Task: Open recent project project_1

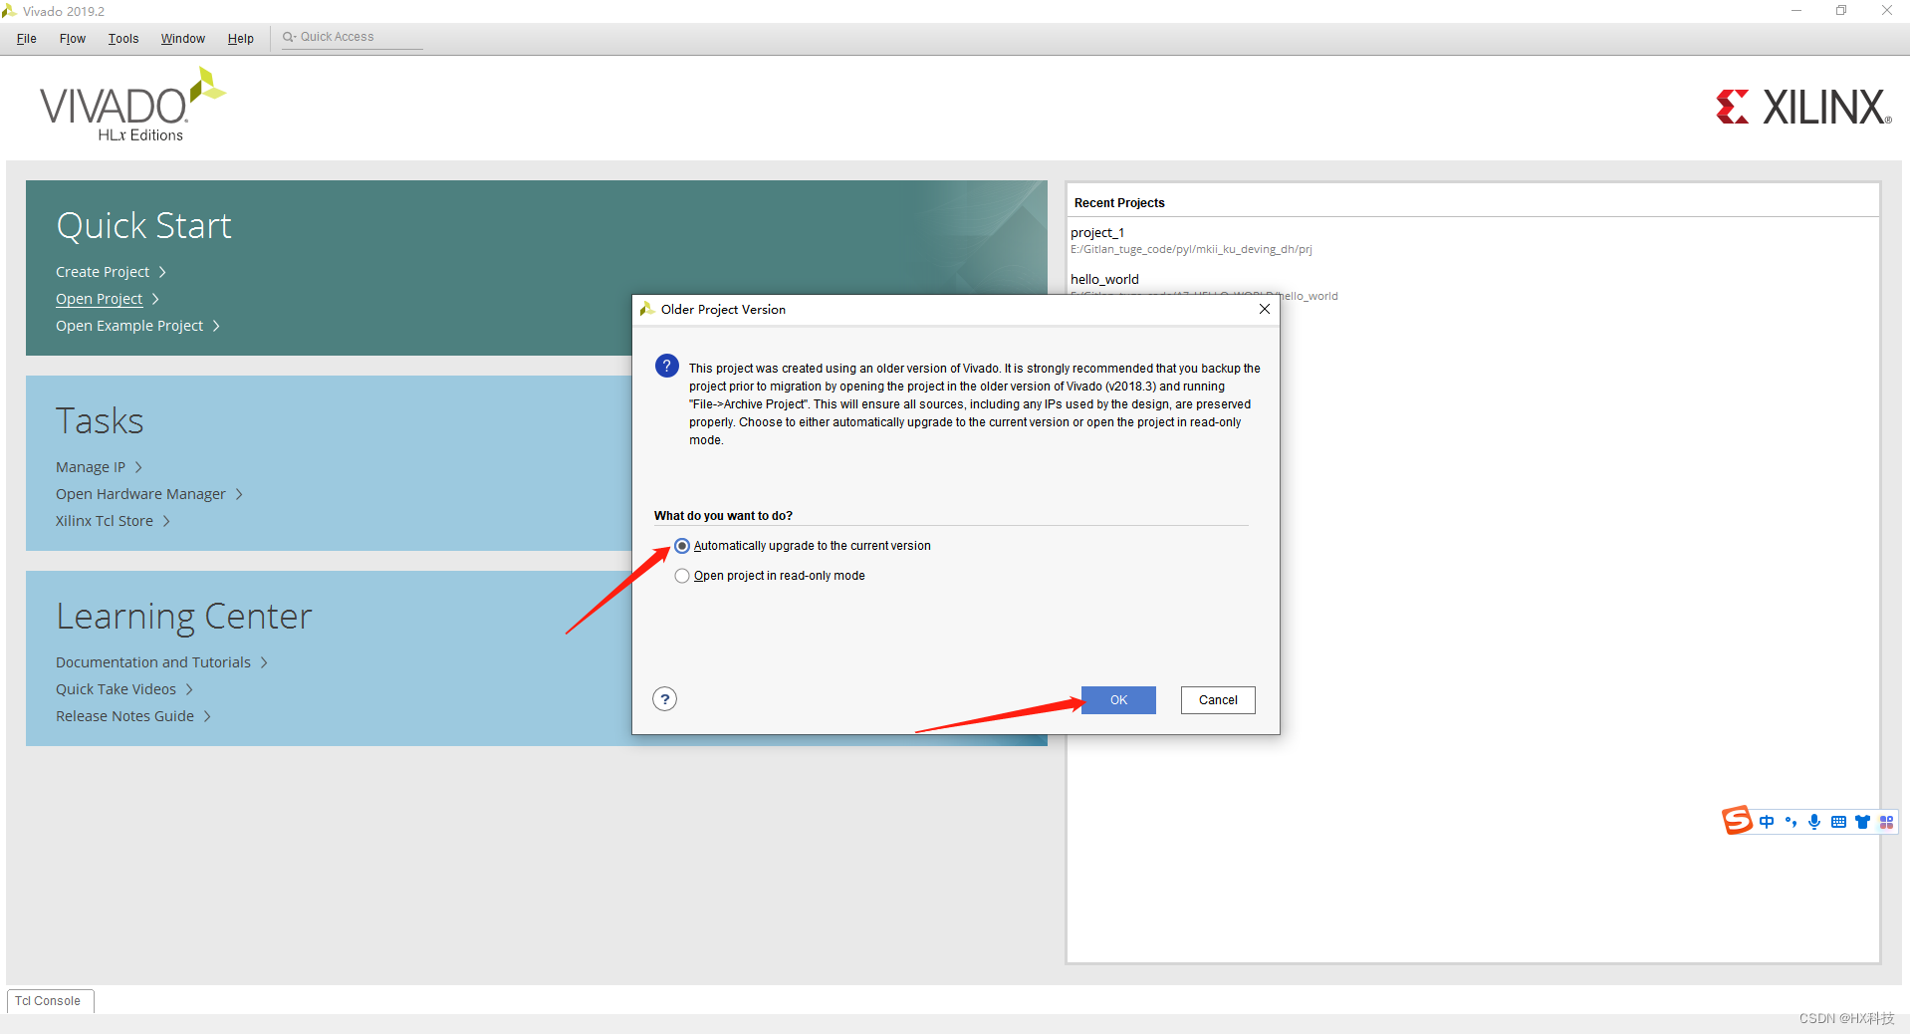Action: pos(1097,233)
